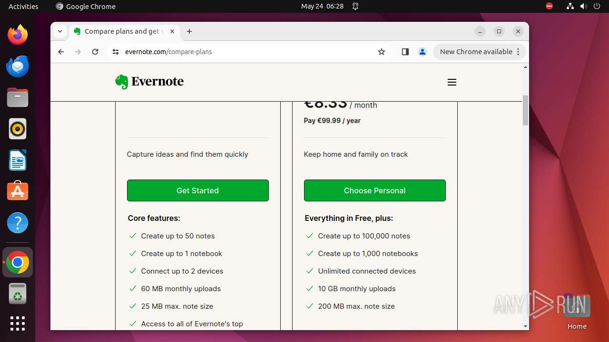Click 'Core features:' heading

click(154, 218)
